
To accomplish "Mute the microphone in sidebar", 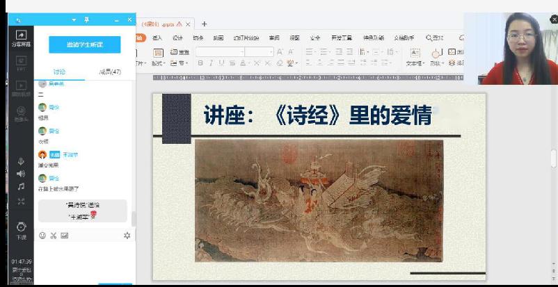I will pyautogui.click(x=21, y=161).
